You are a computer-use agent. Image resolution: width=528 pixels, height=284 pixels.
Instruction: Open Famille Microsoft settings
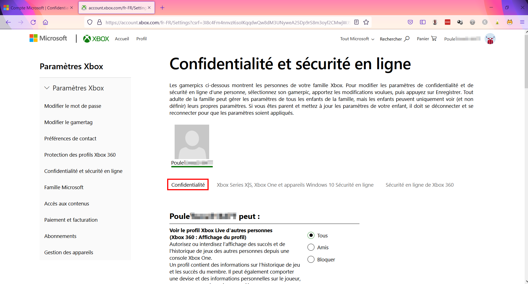tap(64, 187)
